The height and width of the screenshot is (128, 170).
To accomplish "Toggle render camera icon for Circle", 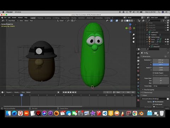I will [x=168, y=39].
